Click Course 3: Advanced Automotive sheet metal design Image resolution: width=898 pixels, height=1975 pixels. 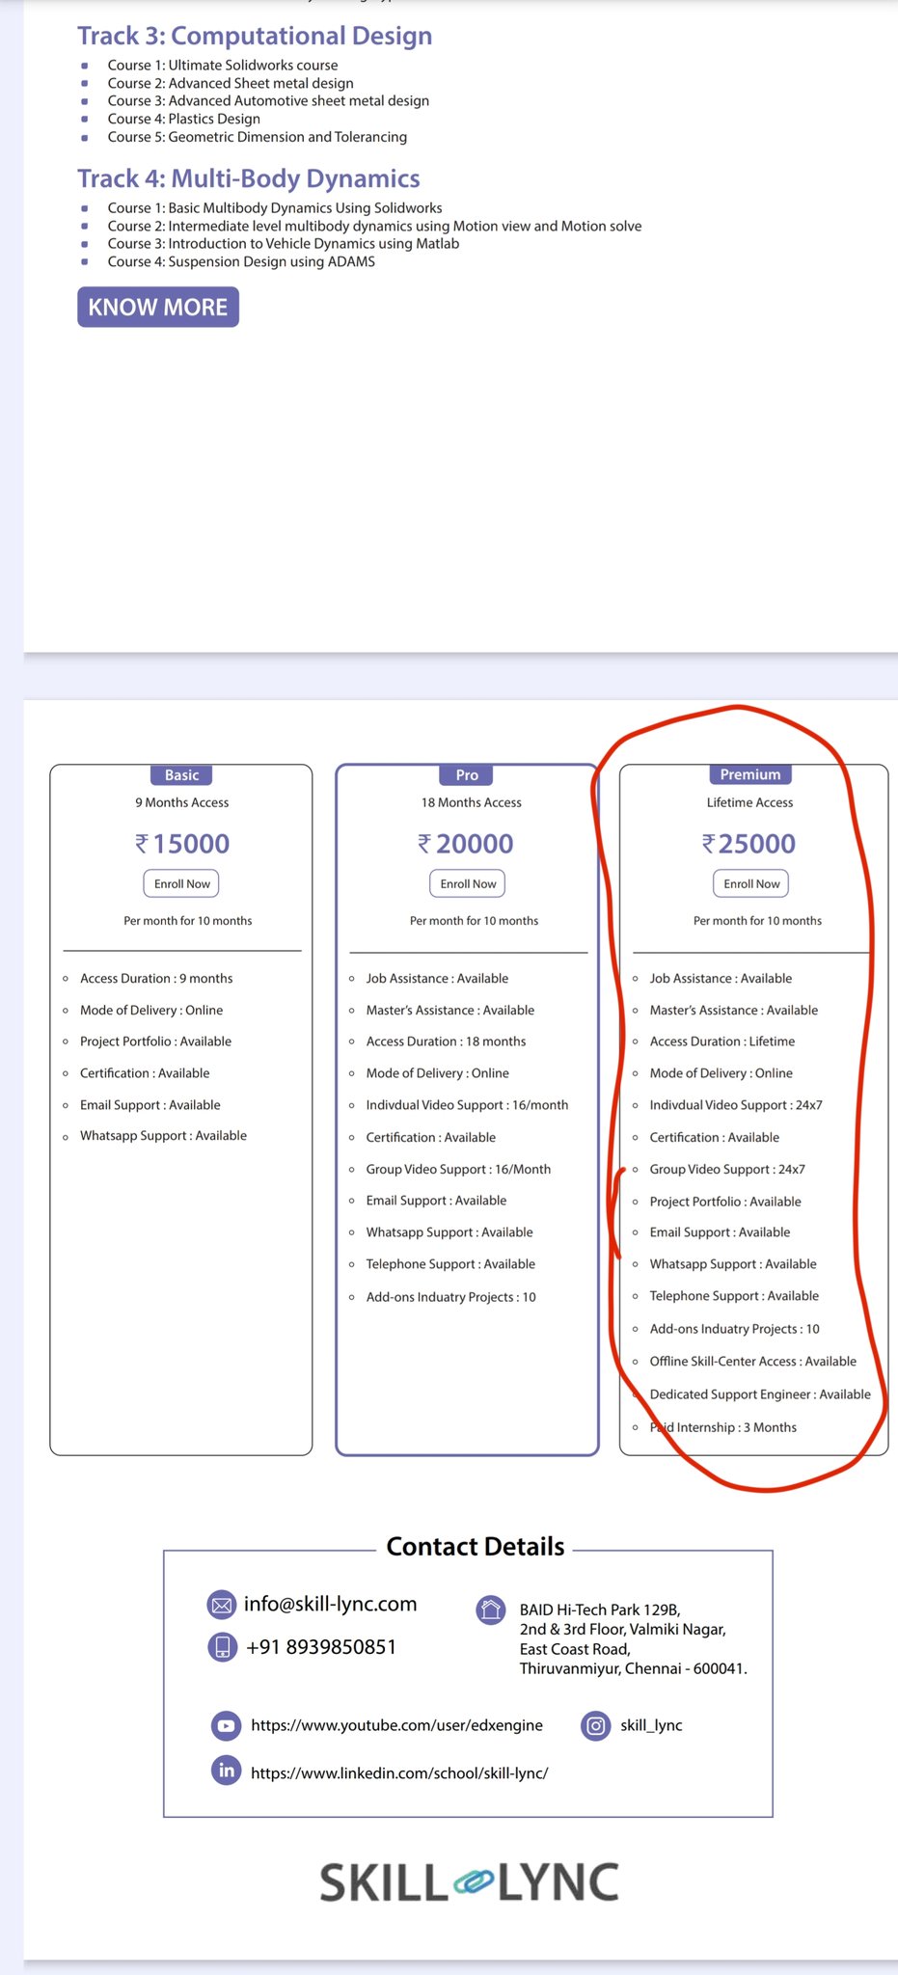pyautogui.click(x=268, y=100)
